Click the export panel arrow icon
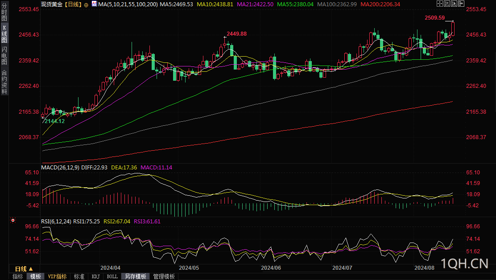Viewport: 496px width, 280px height. (x=461, y=4)
